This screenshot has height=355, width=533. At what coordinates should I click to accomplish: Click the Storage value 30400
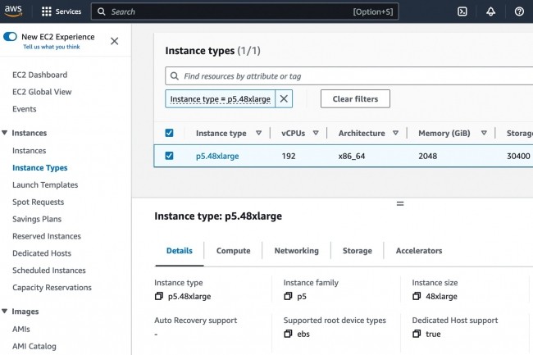coord(518,156)
